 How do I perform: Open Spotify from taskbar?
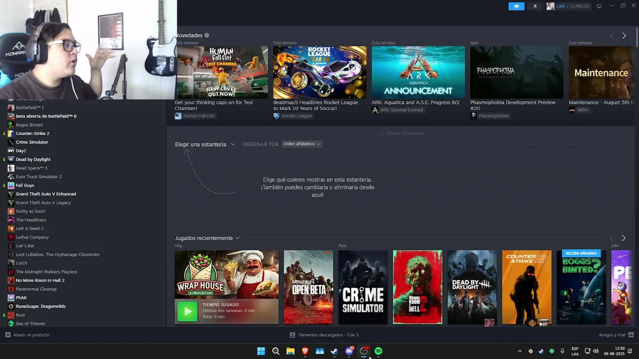click(378, 351)
